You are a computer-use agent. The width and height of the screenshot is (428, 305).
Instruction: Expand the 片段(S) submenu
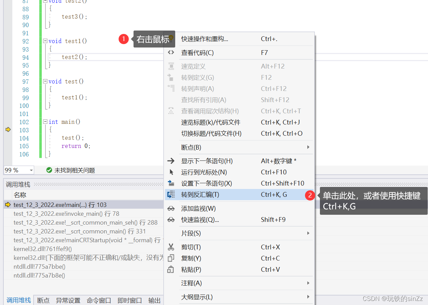[308, 233]
